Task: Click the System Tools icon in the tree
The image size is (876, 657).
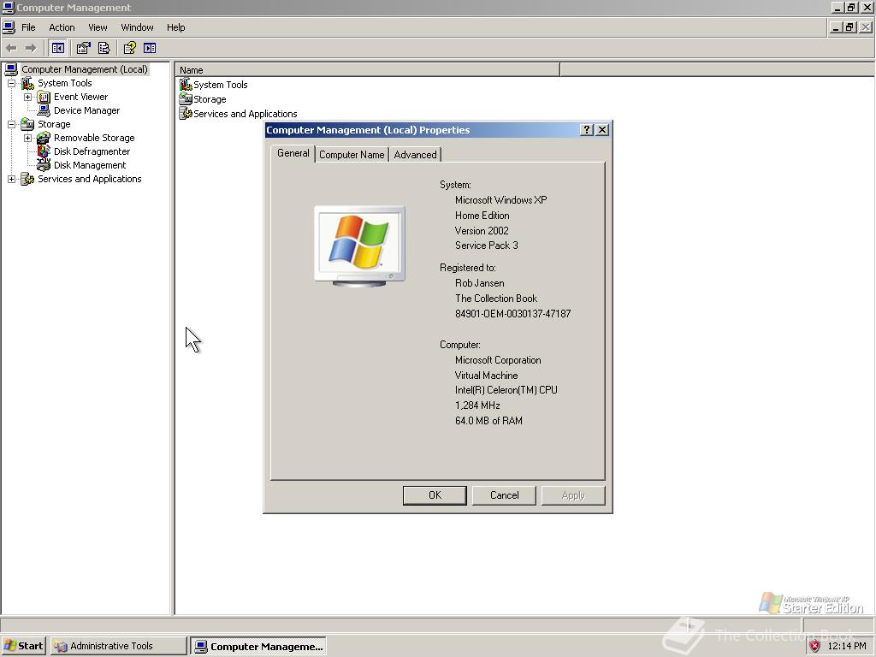Action: [27, 83]
